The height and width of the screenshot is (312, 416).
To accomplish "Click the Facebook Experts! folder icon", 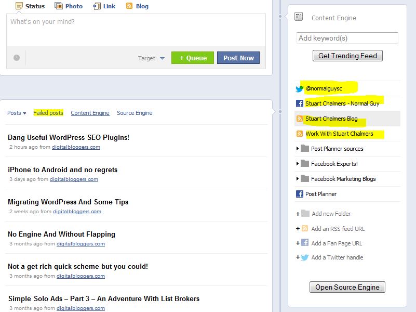I will tap(305, 164).
